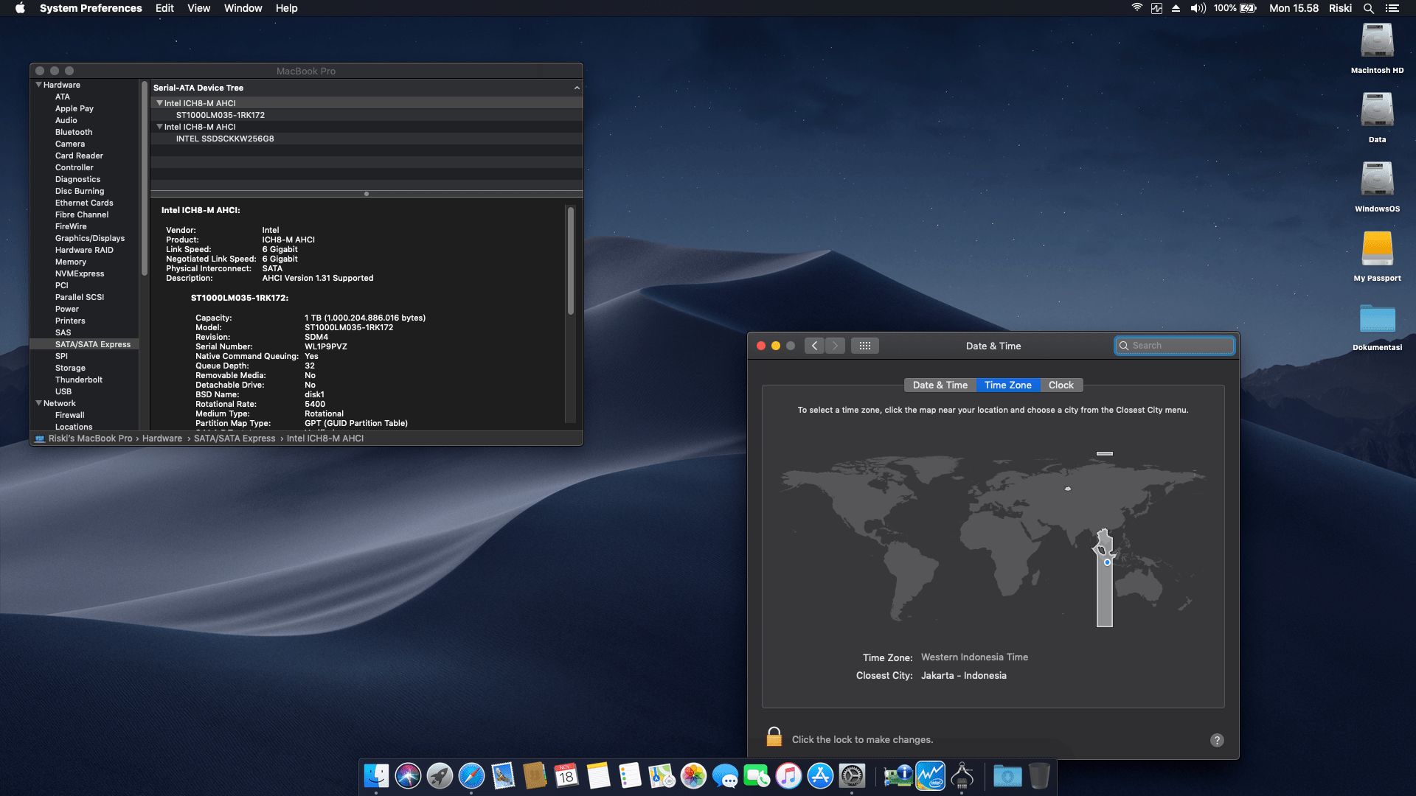Launch App Store from the dock
Viewport: 1416px width, 796px height.
click(820, 775)
